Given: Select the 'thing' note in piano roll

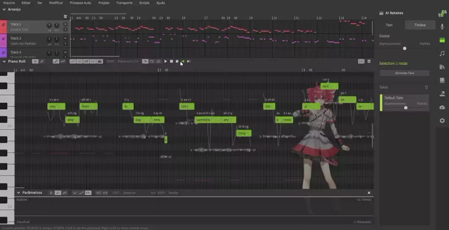Looking at the screenshot, I should (244, 133).
